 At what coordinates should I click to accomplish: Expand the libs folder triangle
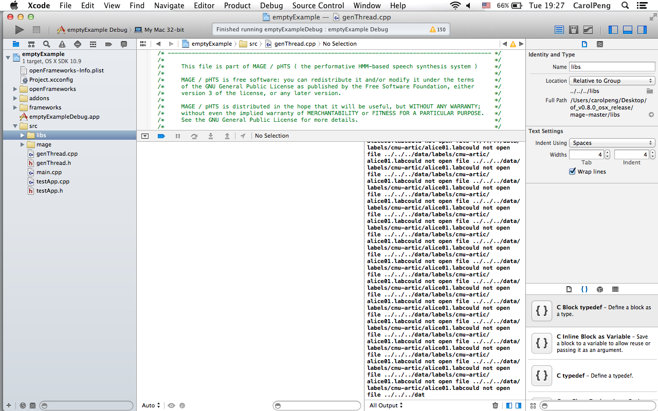coord(22,135)
